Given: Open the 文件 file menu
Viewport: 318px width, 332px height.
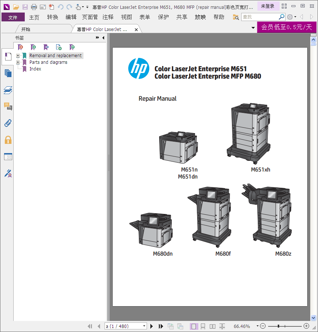Looking at the screenshot, I should [x=13, y=17].
